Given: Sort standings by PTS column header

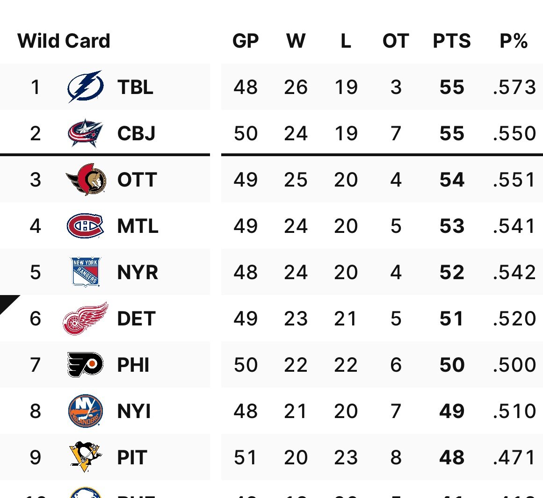Looking at the screenshot, I should (x=451, y=41).
